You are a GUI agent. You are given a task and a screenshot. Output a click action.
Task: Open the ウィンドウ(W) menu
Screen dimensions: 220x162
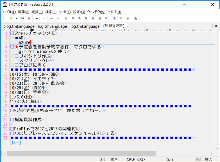tap(96, 12)
